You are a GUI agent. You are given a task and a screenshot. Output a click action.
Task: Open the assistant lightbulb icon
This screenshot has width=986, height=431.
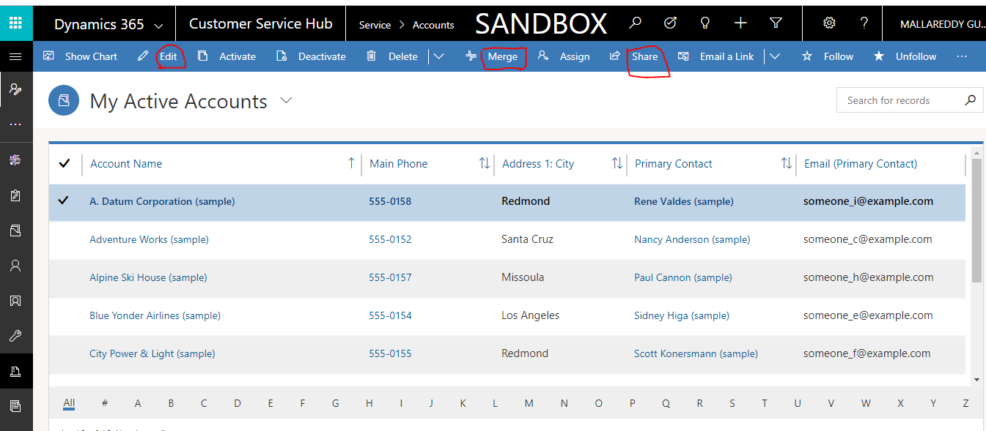[x=705, y=23]
